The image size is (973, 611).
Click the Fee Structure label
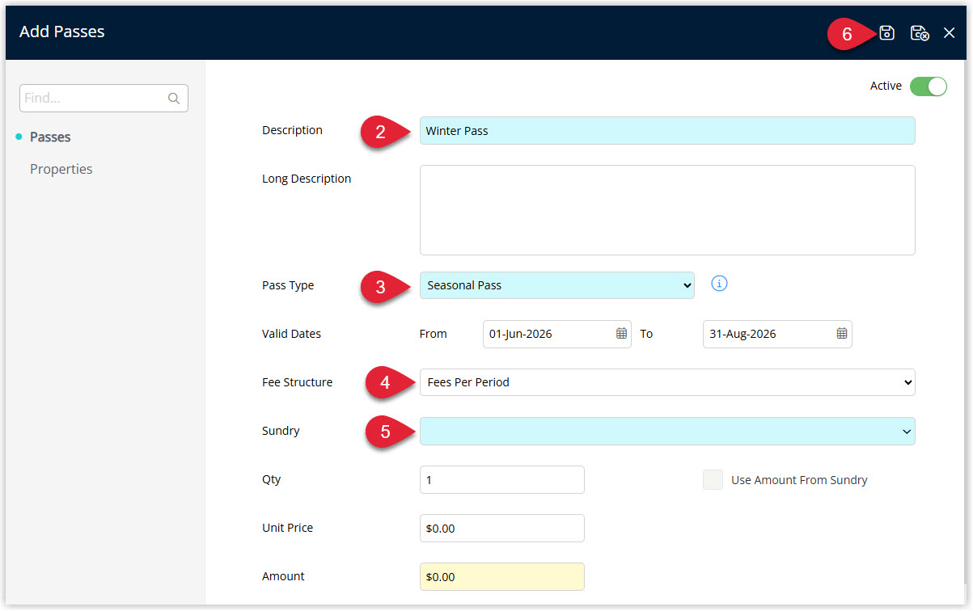pos(297,382)
